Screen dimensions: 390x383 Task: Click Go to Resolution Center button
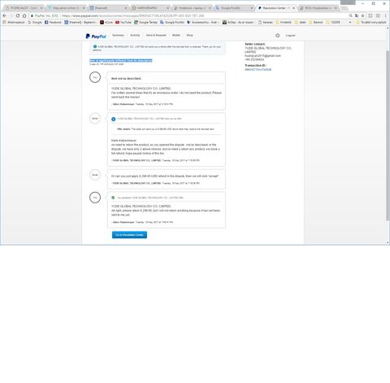(129, 235)
